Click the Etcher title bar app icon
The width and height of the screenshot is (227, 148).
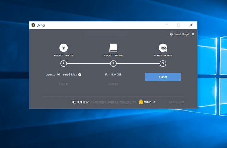pos(33,25)
